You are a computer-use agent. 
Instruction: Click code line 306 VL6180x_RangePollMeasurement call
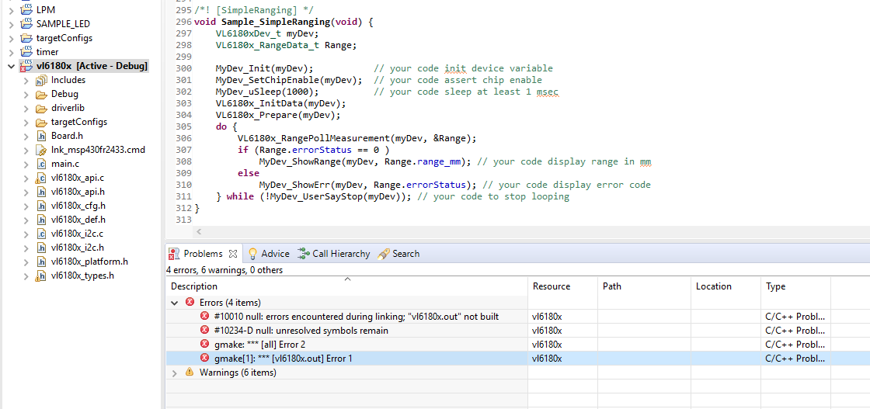click(x=357, y=138)
